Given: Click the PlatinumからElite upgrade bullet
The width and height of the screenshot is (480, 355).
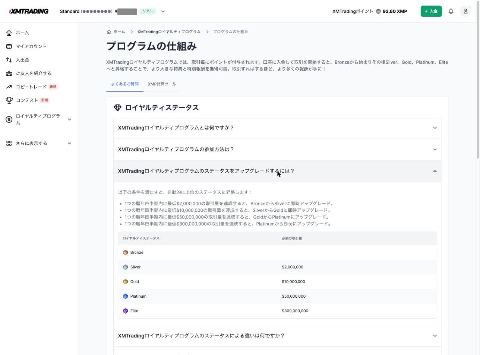Looking at the screenshot, I should point(227,224).
